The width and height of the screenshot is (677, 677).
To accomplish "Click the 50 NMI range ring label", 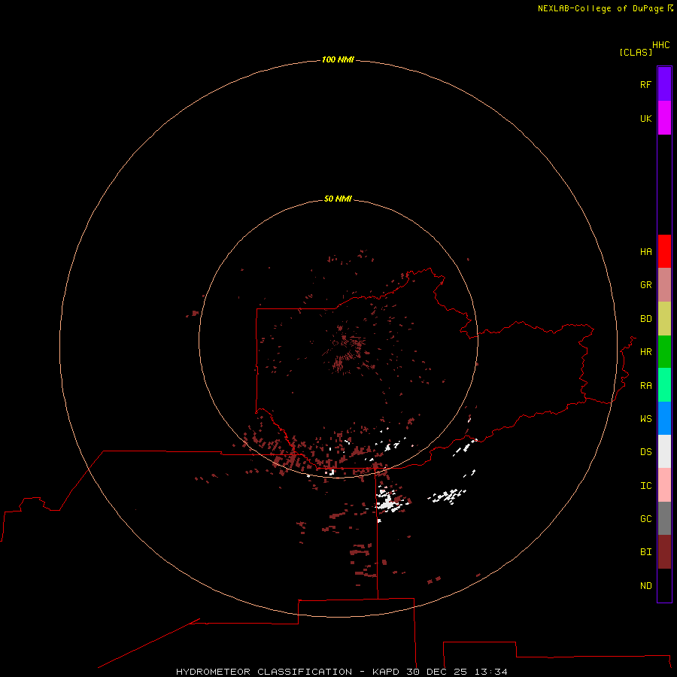I will tap(338, 199).
